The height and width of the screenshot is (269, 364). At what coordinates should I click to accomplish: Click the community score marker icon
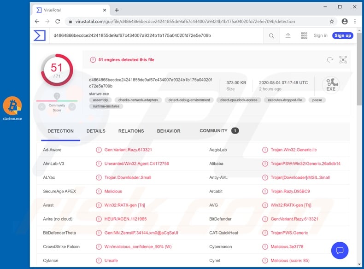(57, 96)
